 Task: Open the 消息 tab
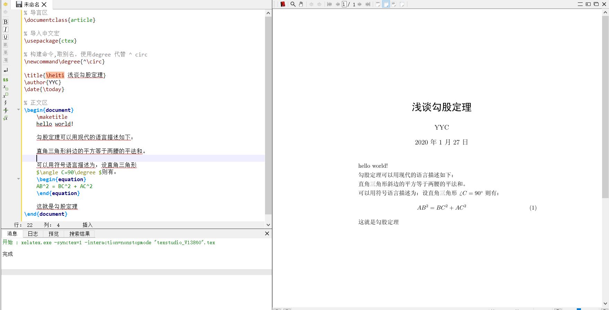pyautogui.click(x=12, y=234)
